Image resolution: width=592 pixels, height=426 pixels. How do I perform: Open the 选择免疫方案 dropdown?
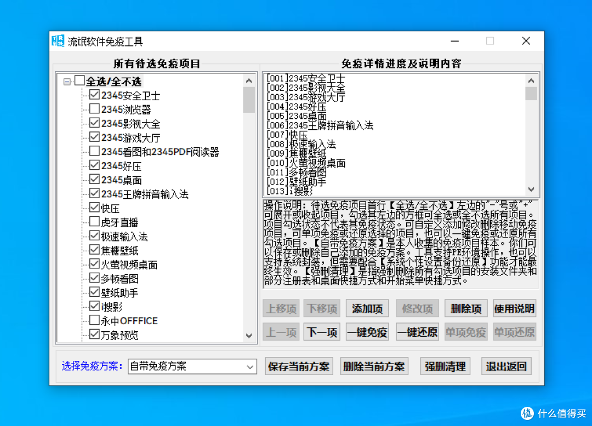coord(192,366)
